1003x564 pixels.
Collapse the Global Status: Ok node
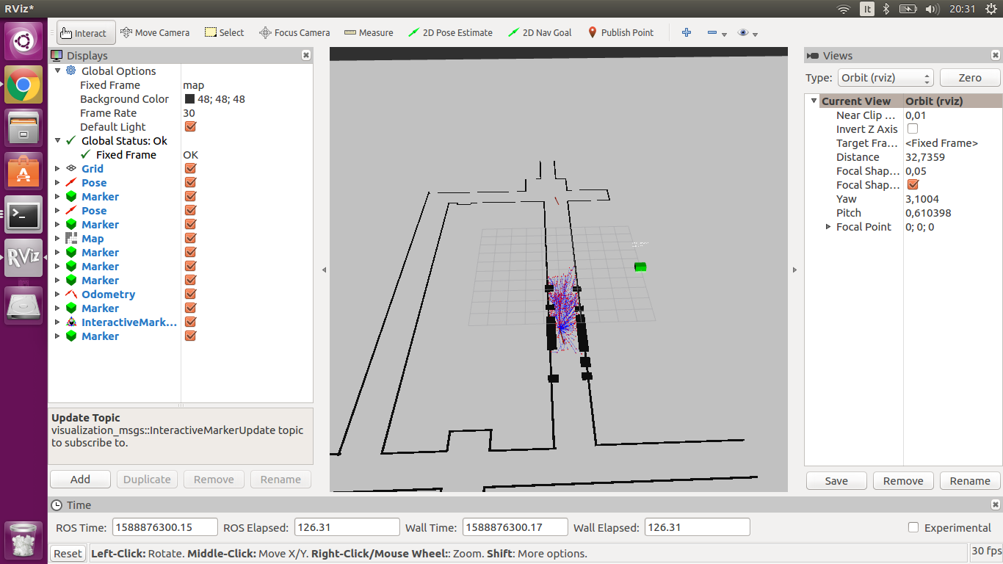(58, 140)
